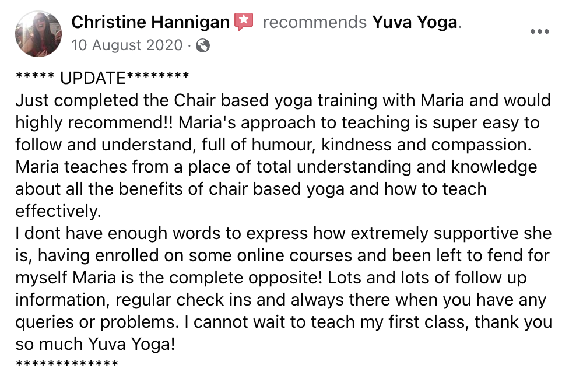Open Christine Hannigan's profile picture
Screen dimensions: 569x379
click(x=38, y=34)
